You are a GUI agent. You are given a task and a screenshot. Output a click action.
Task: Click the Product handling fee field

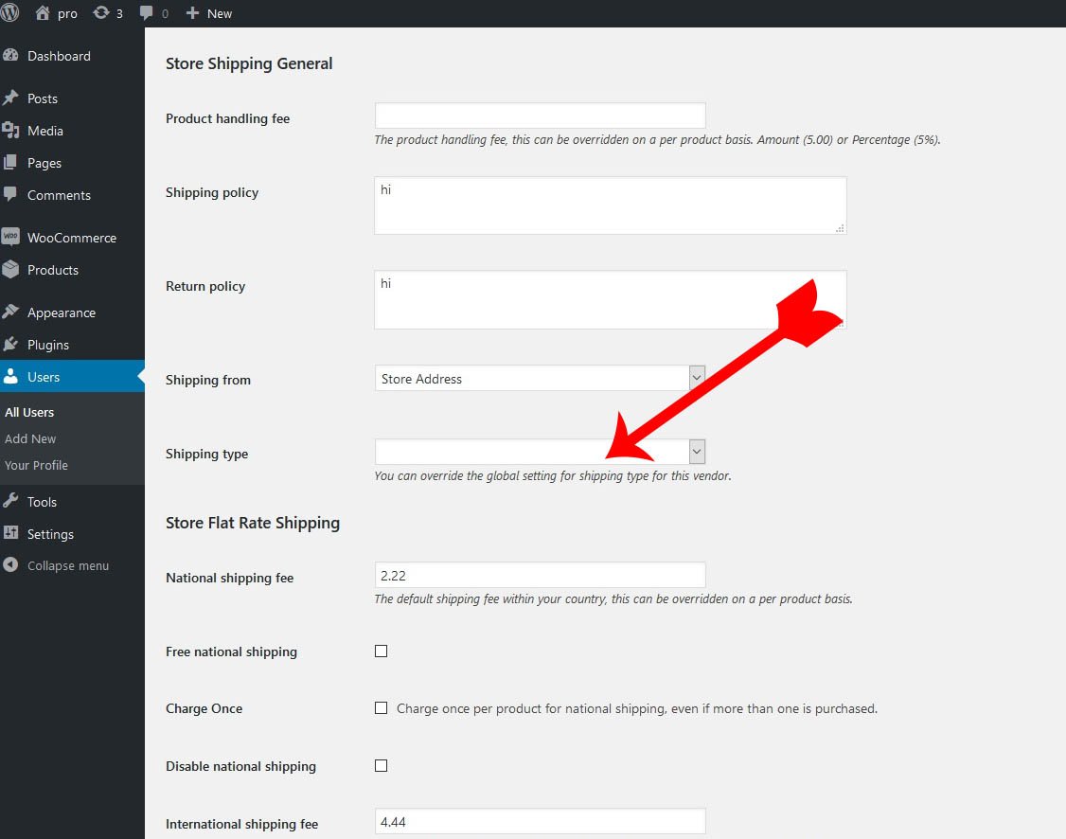tap(540, 116)
